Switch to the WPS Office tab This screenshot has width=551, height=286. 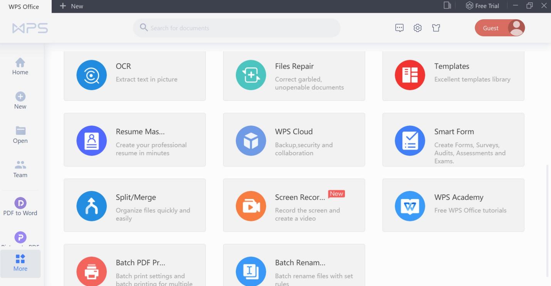coord(24,6)
